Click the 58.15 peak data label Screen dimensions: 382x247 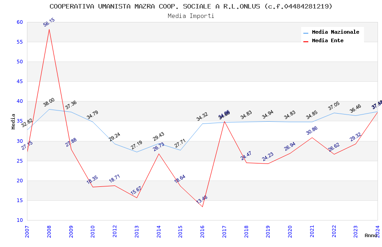coord(49,22)
